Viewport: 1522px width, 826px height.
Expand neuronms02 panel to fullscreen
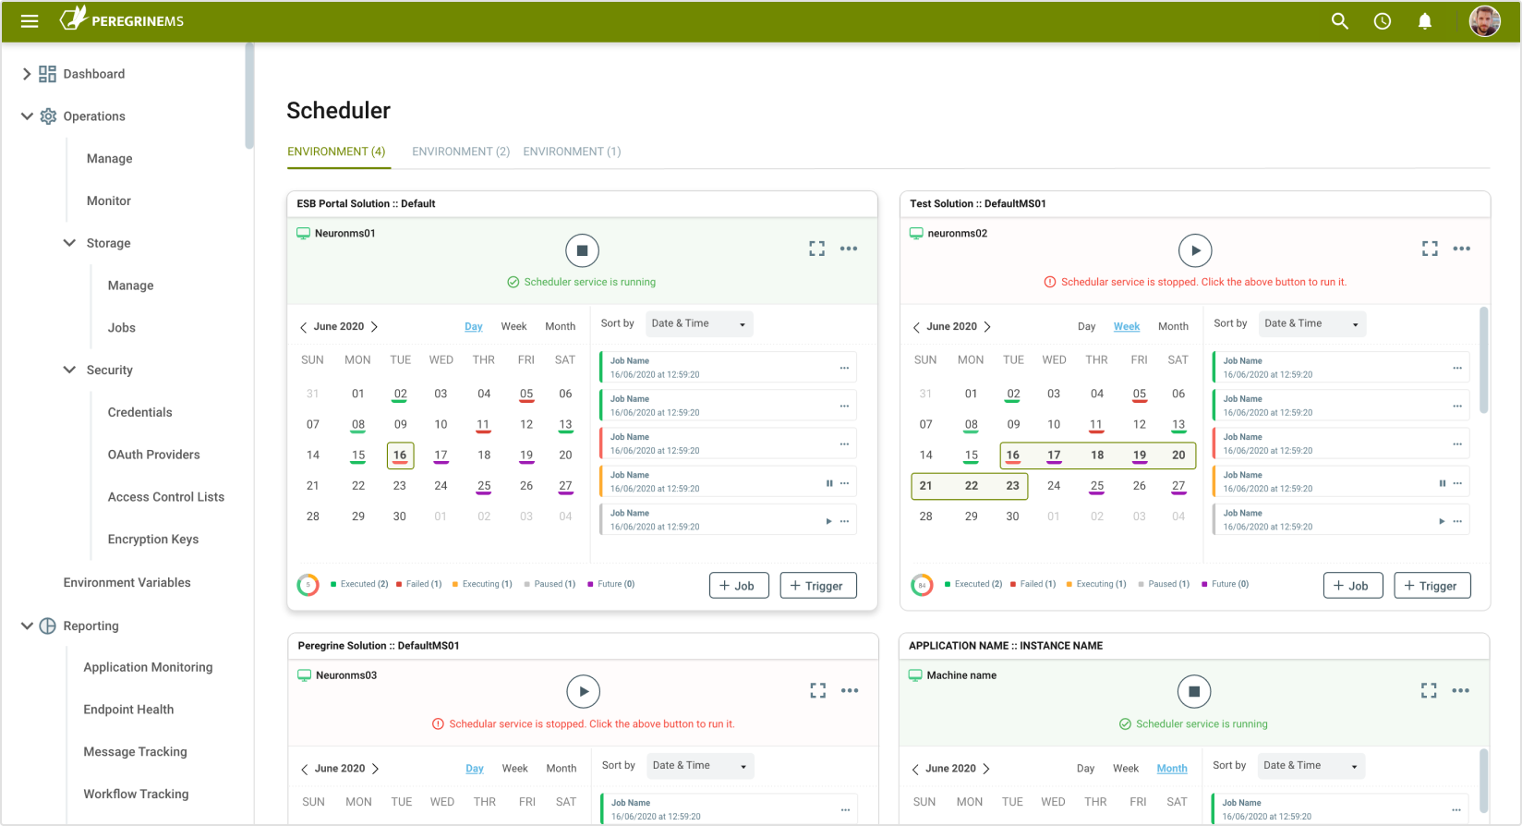[1430, 249]
